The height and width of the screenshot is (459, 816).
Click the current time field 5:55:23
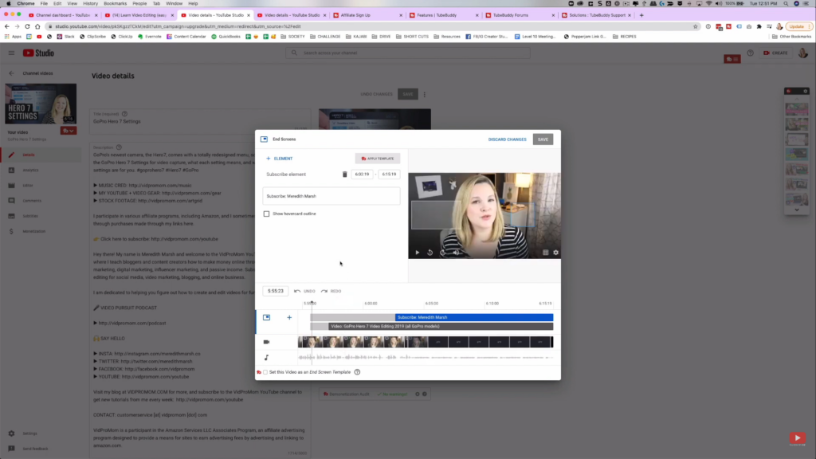pos(275,291)
